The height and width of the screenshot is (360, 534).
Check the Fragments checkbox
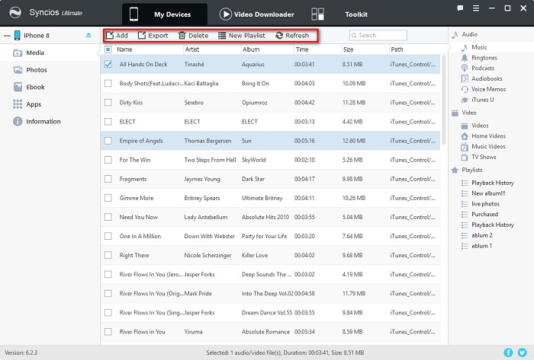tap(108, 179)
